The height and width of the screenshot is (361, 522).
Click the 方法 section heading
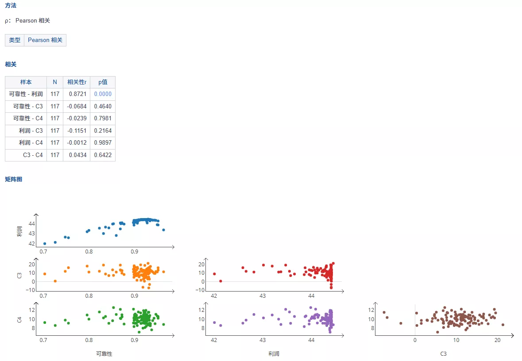[11, 5]
